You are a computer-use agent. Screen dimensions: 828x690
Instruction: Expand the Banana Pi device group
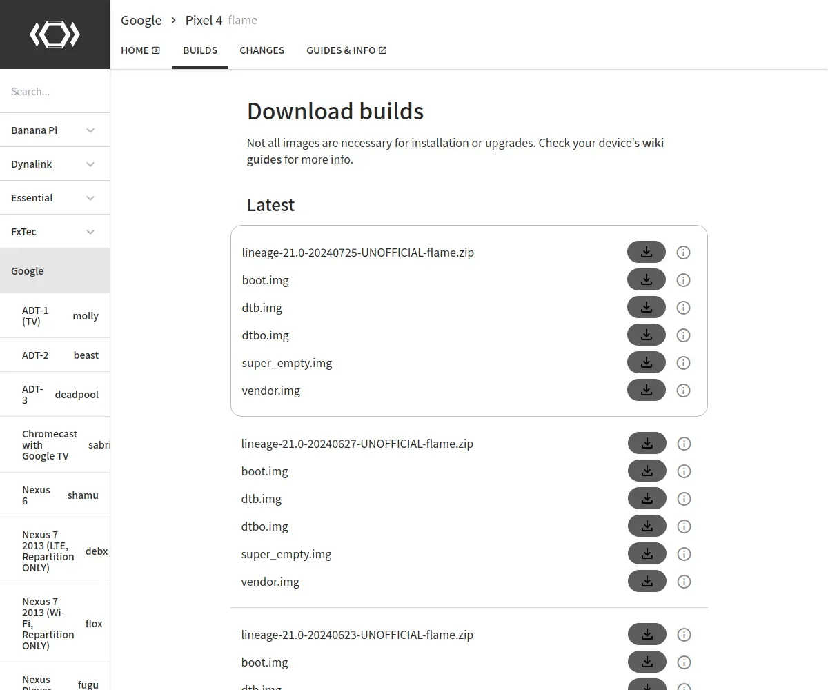coord(55,130)
